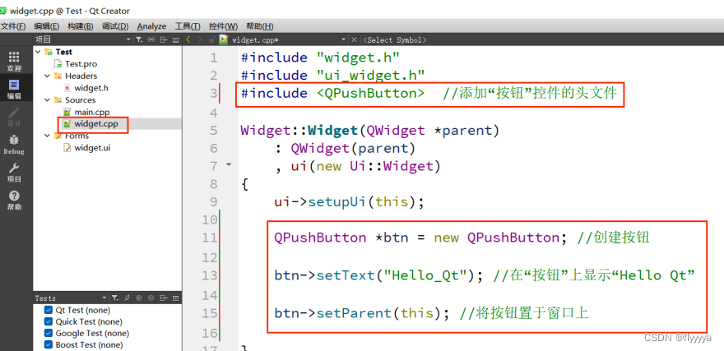Click the lock icon beside widget.cpp

(x=212, y=40)
